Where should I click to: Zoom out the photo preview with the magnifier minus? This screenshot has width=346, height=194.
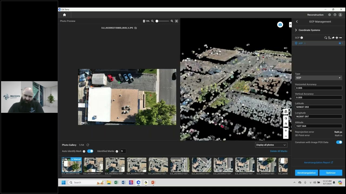click(152, 21)
